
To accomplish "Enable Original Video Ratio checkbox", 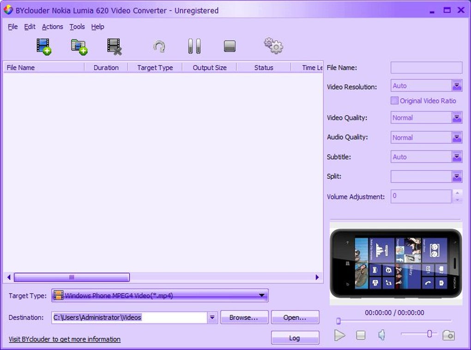I will pyautogui.click(x=394, y=100).
